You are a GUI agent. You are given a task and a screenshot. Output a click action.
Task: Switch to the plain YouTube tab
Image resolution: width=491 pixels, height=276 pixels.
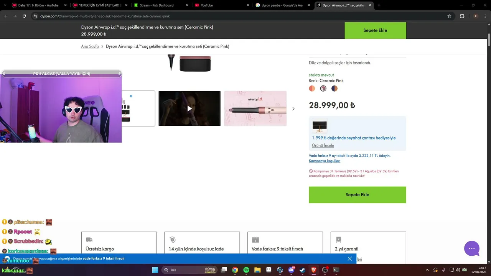pos(222,5)
